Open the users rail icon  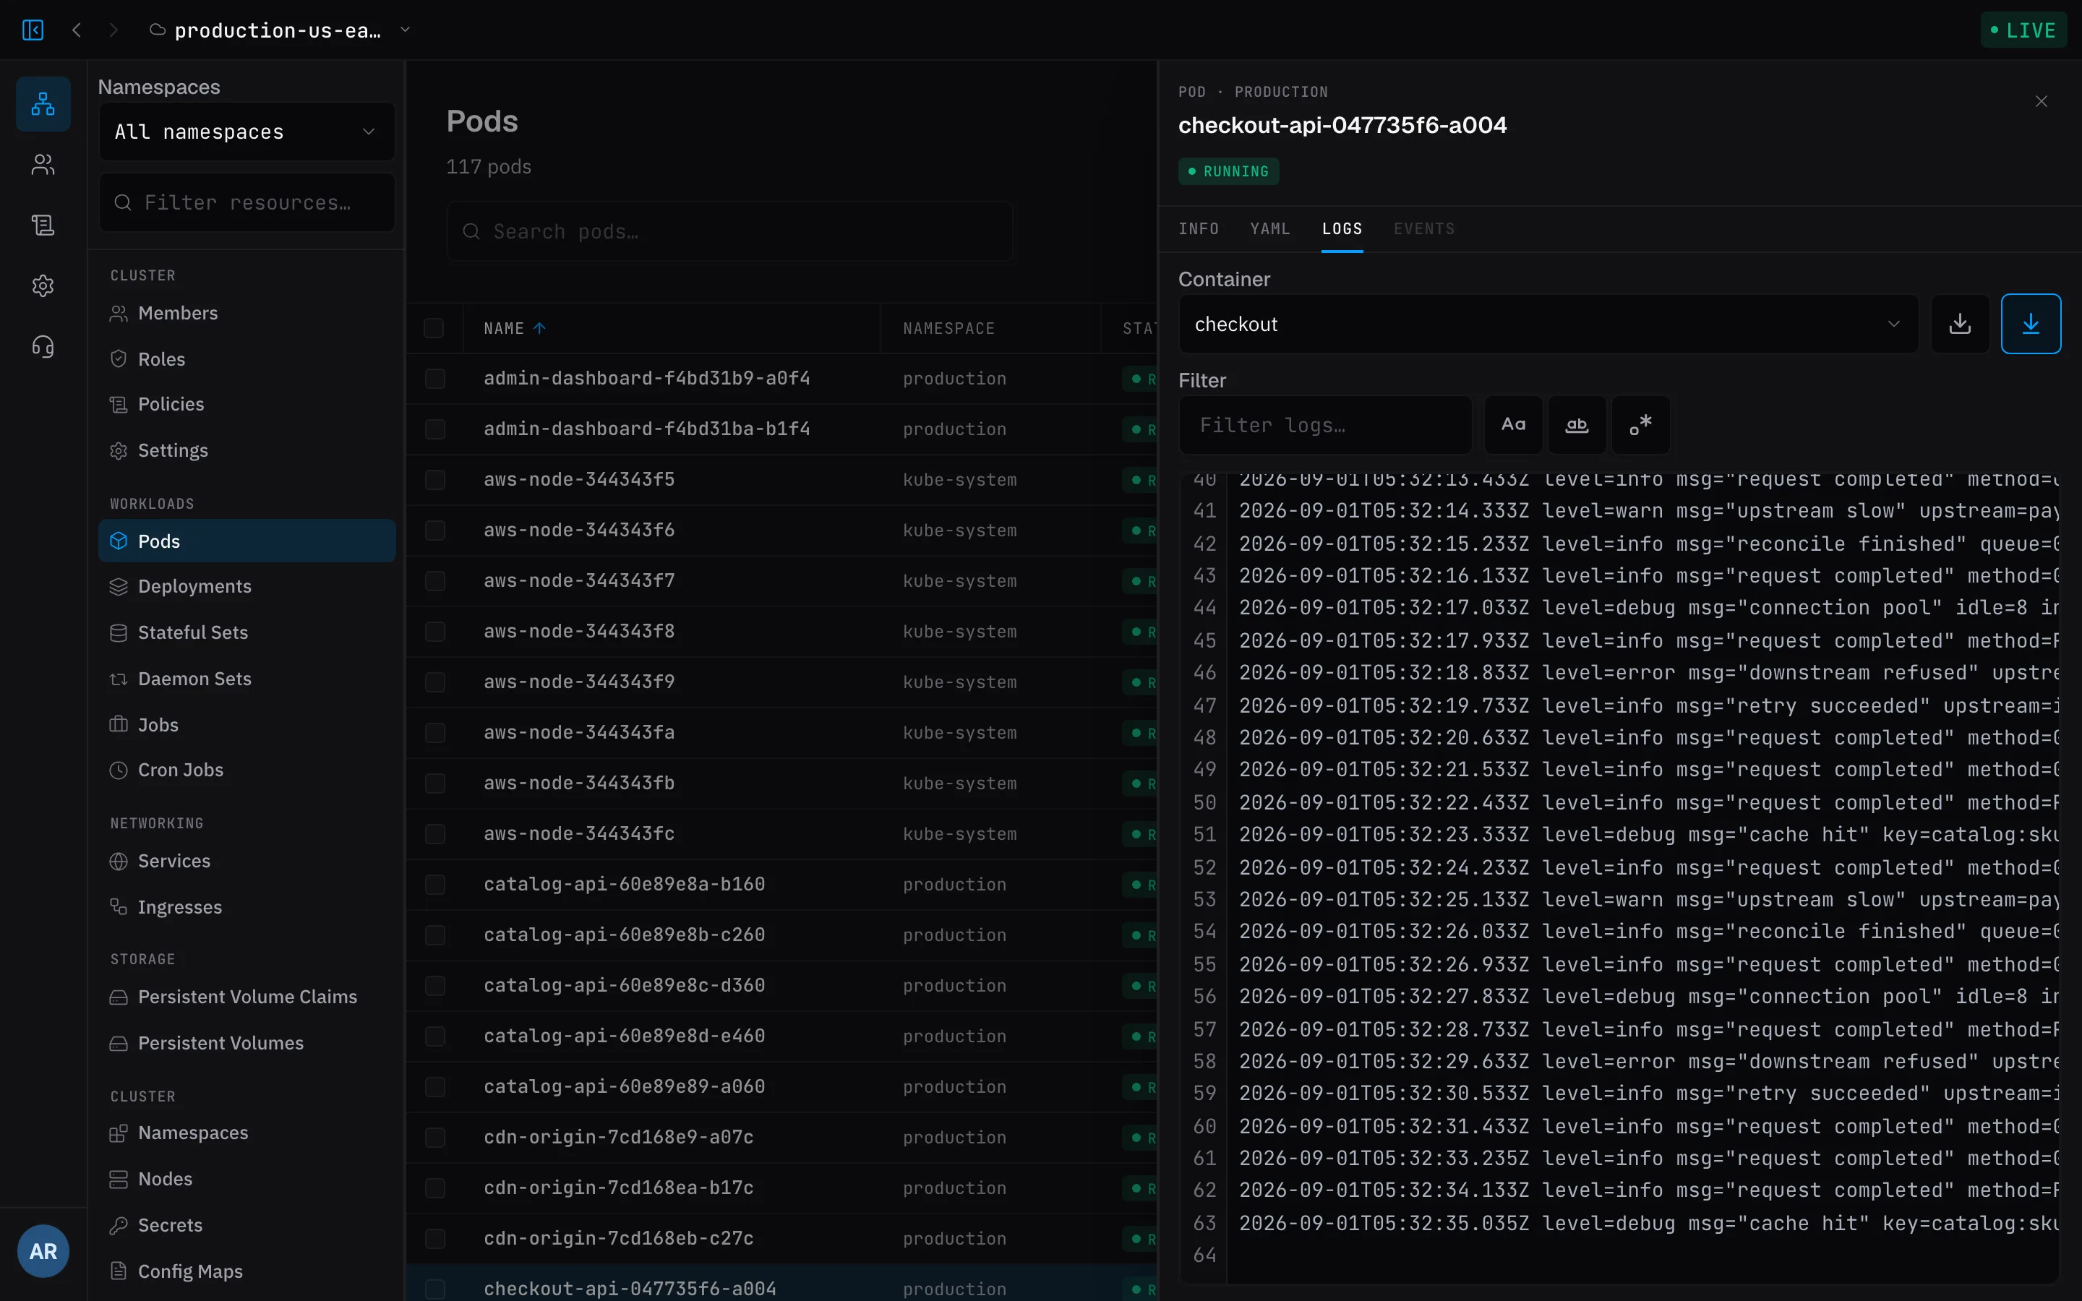[43, 164]
